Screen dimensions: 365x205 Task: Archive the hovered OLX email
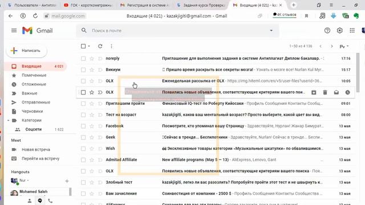(x=314, y=92)
